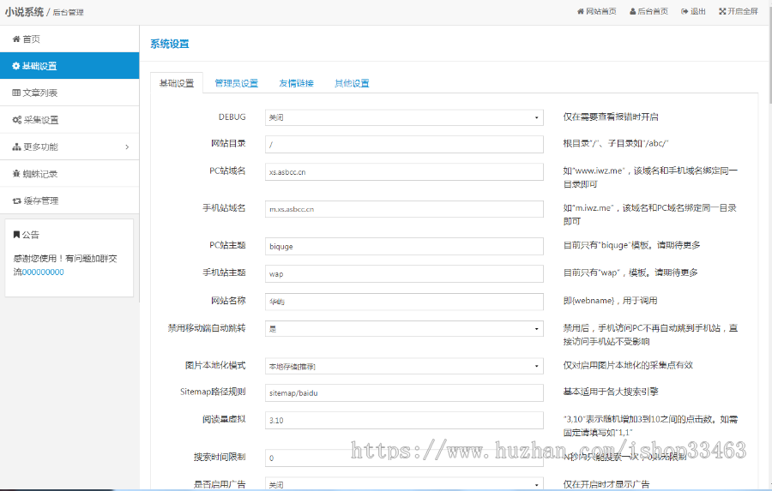The height and width of the screenshot is (491, 772).
Task: Click the hint text 基本适用于各大搜索引擎
Action: pyautogui.click(x=611, y=392)
